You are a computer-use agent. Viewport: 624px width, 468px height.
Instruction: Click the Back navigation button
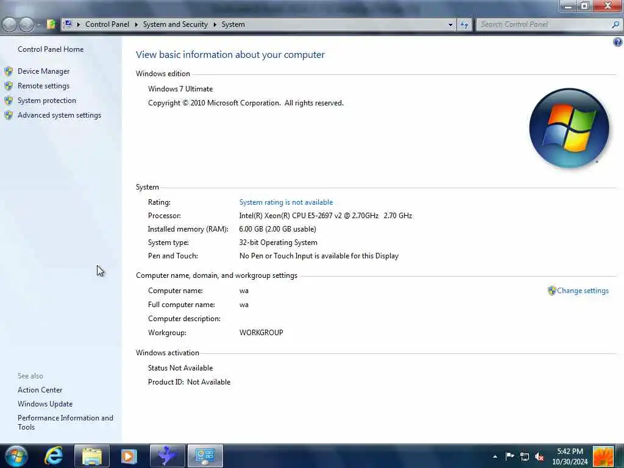(10, 24)
